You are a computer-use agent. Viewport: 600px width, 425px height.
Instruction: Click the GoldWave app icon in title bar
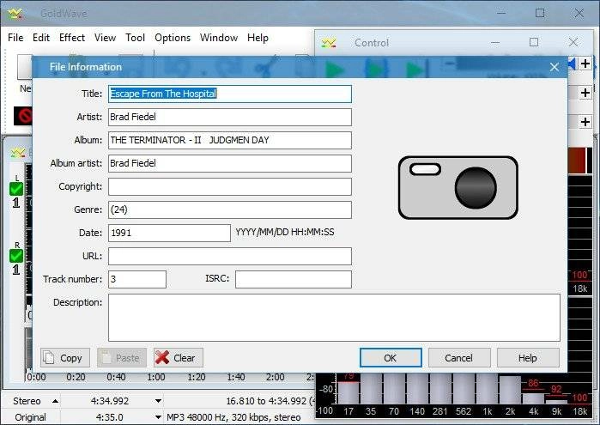click(x=15, y=14)
